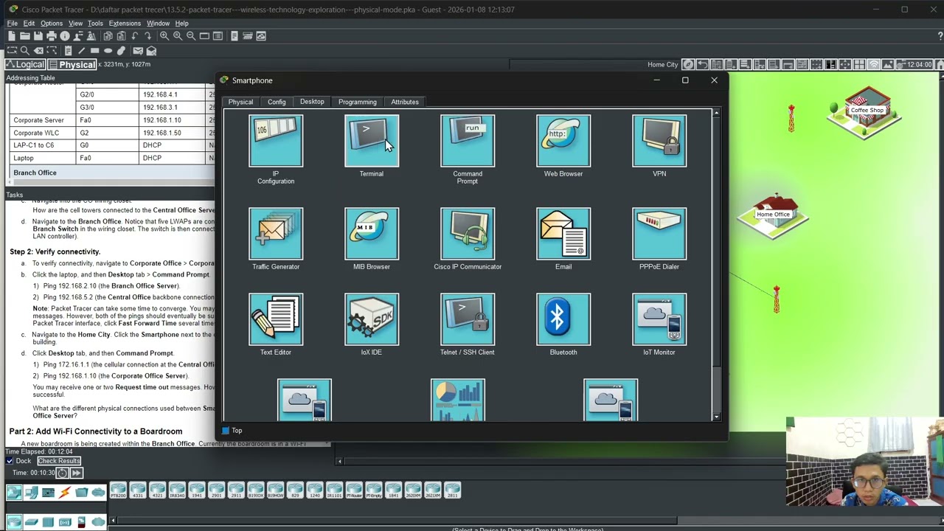Image resolution: width=944 pixels, height=531 pixels.
Task: Open the VPN app
Action: pyautogui.click(x=659, y=141)
